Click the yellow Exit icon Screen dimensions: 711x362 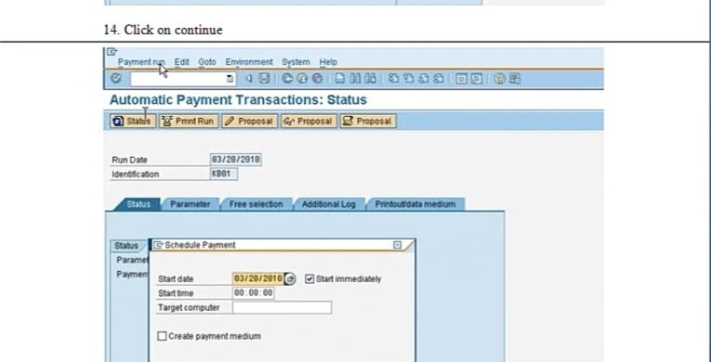tap(302, 78)
